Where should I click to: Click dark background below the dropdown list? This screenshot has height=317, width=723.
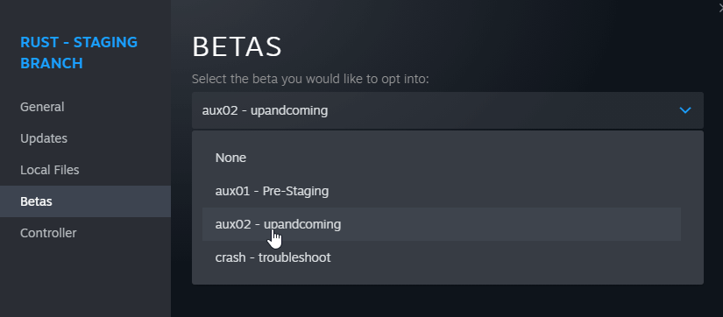point(447,301)
